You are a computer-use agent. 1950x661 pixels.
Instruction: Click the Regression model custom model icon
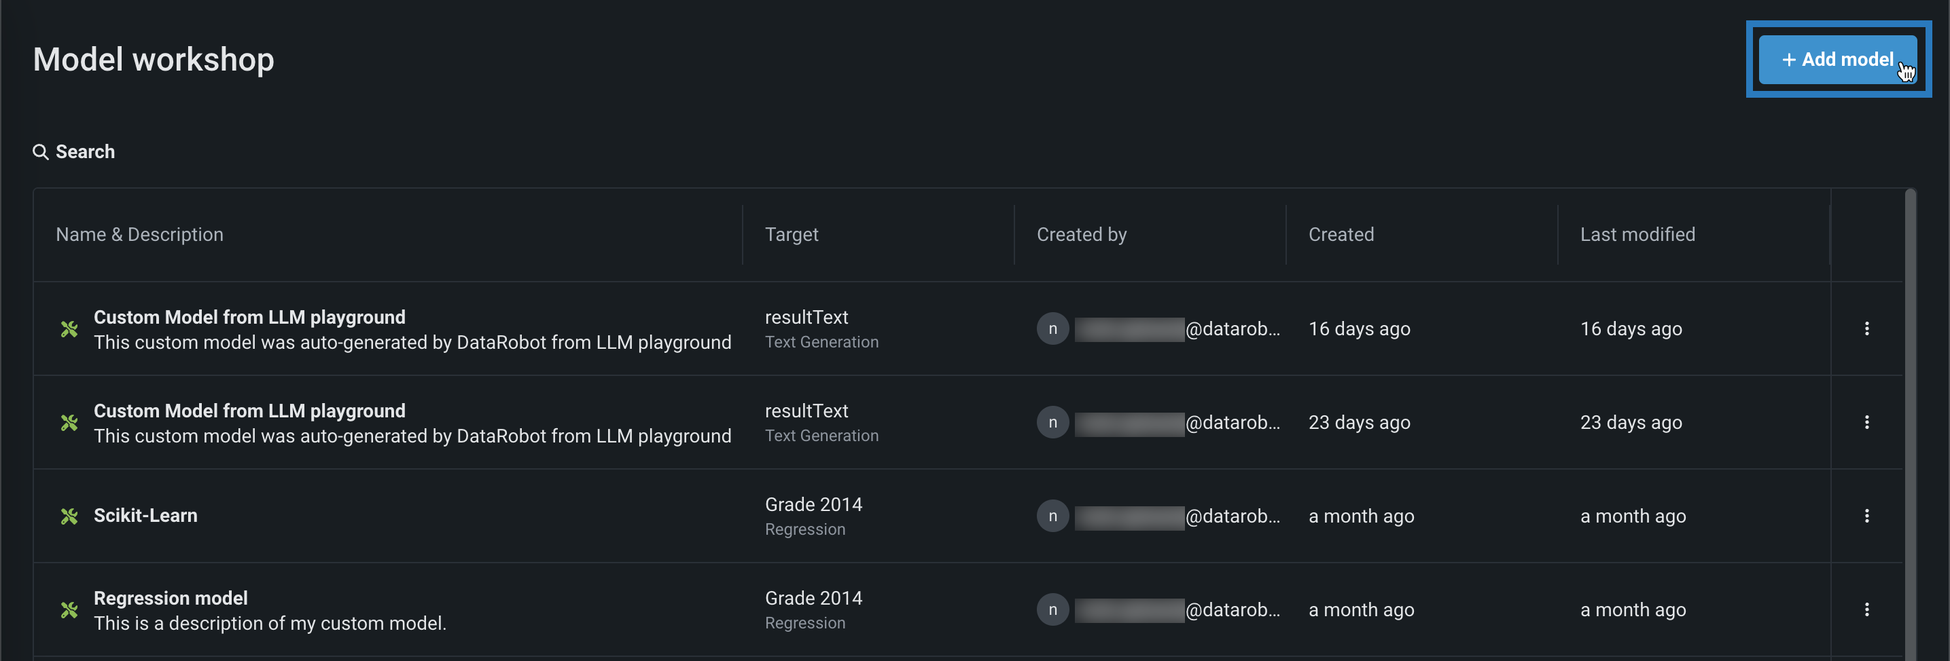point(69,609)
